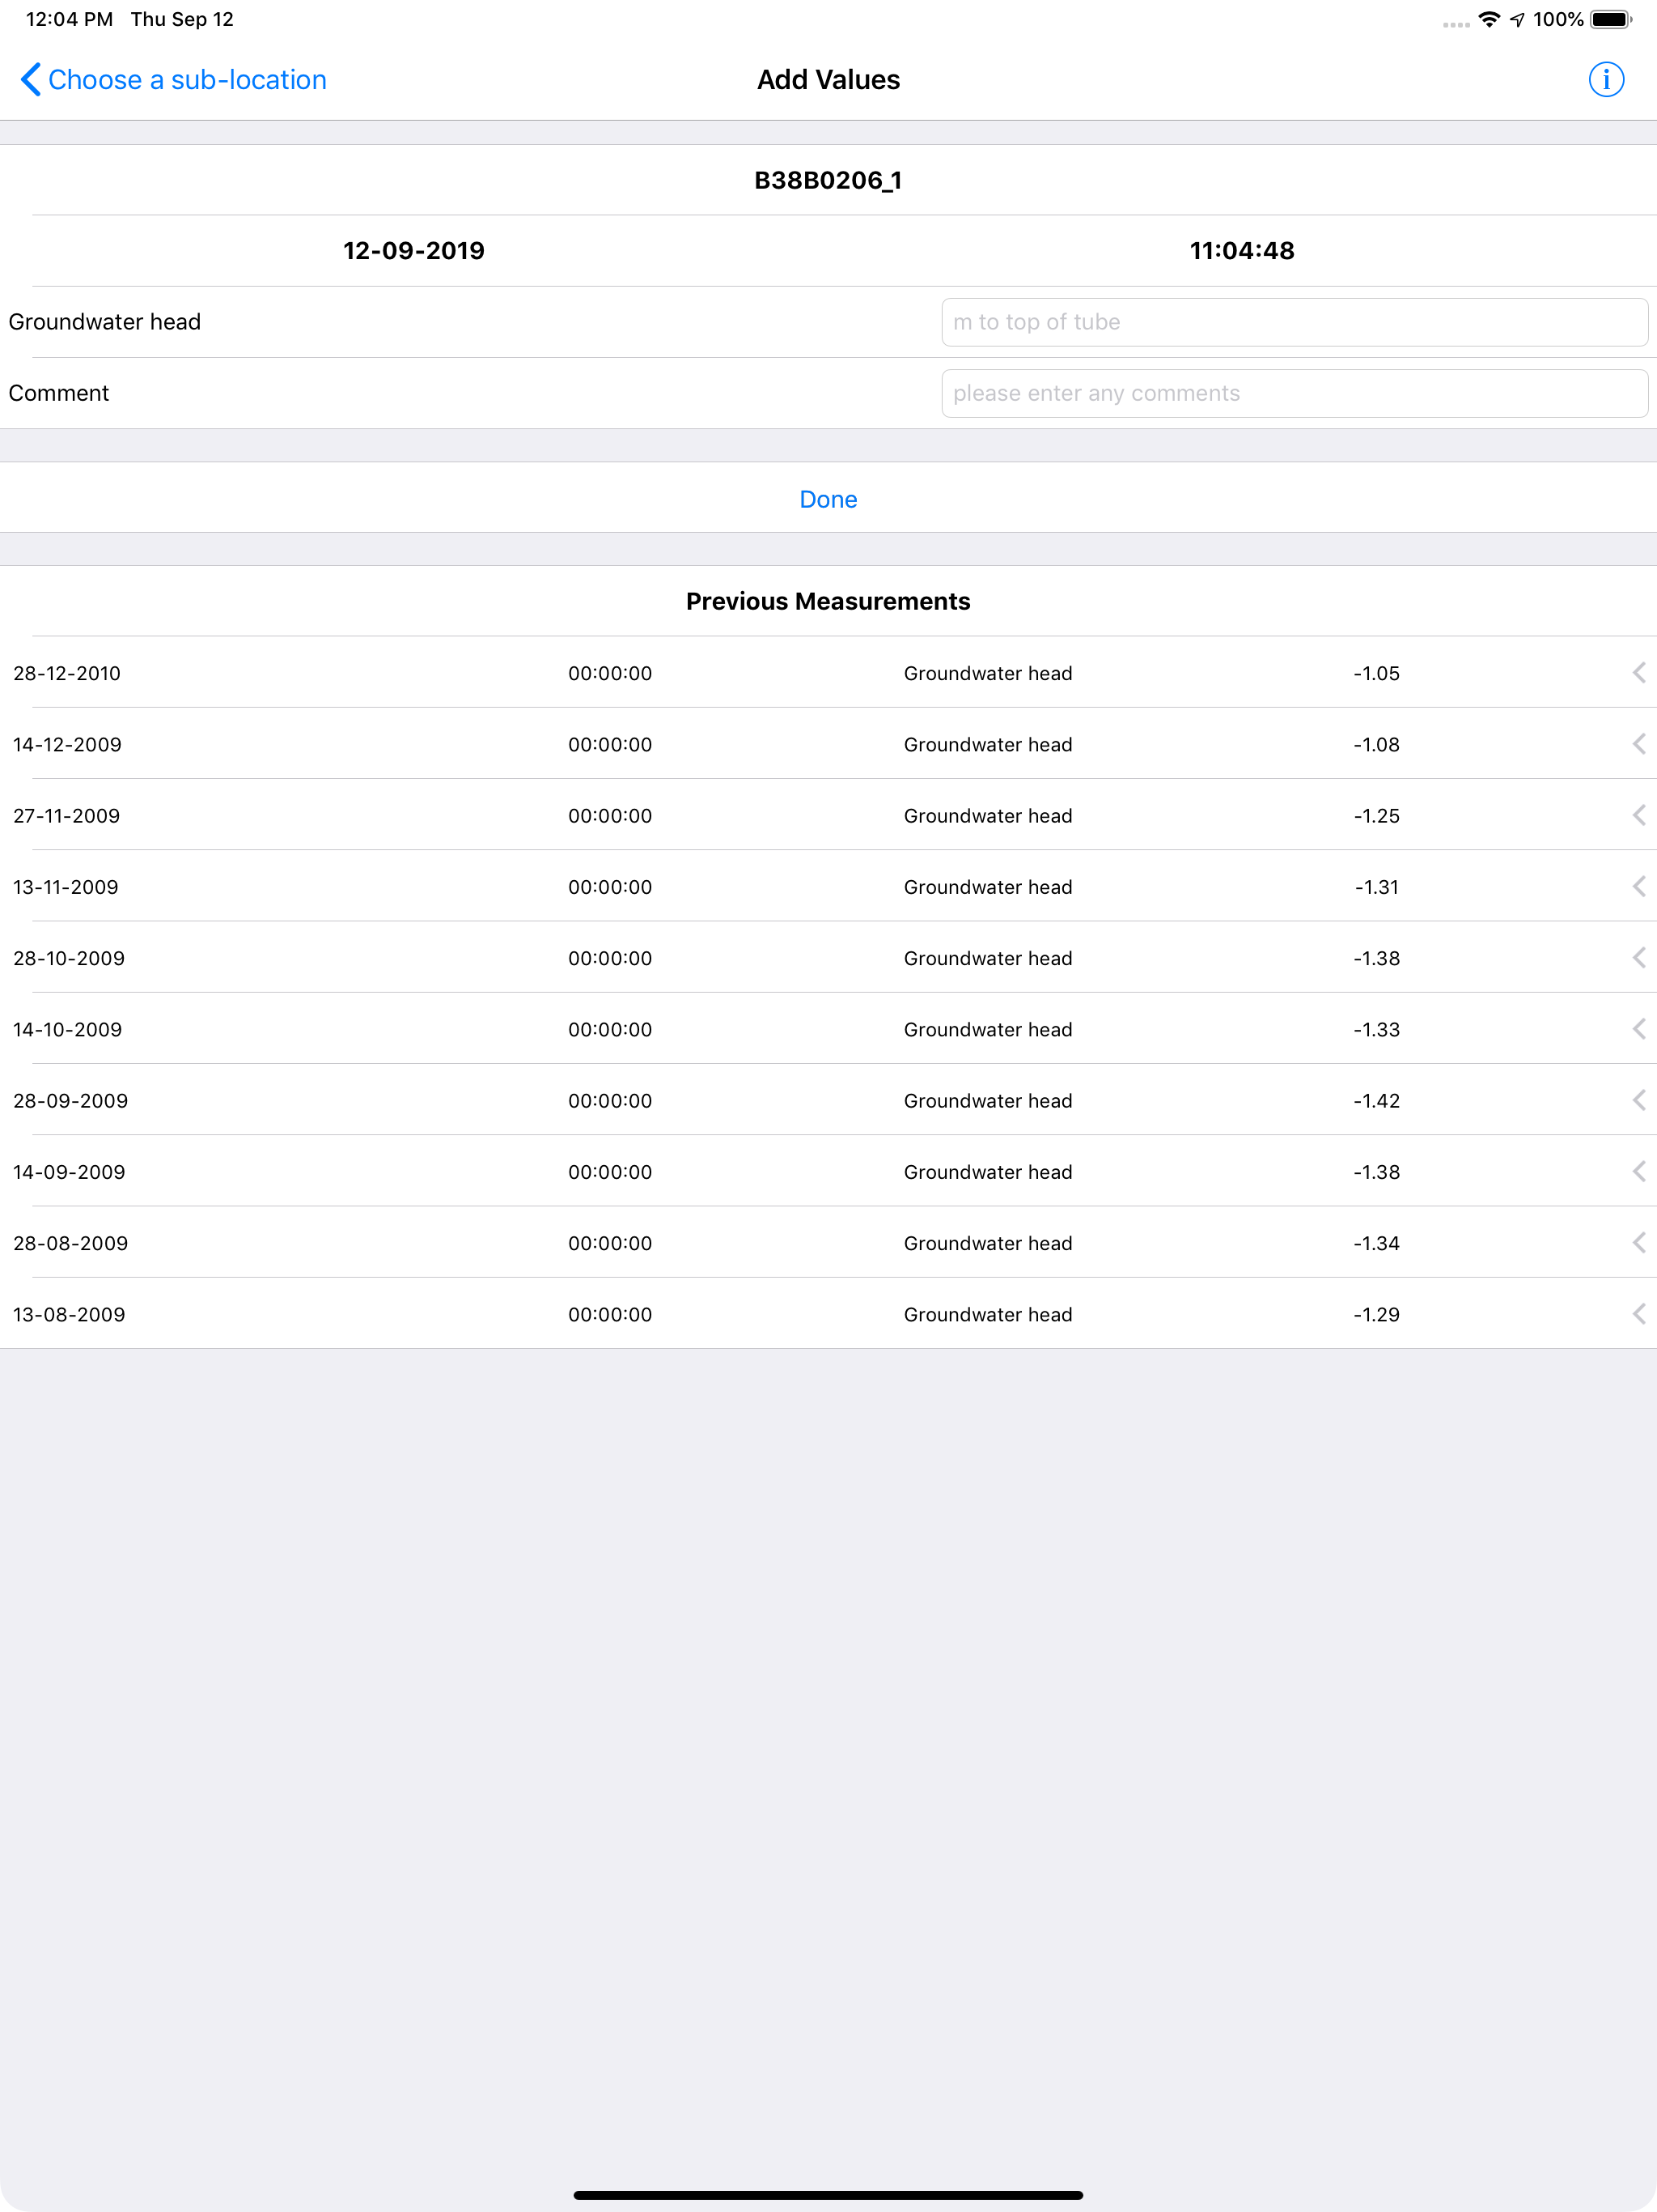Go back to Choose a sub-location
This screenshot has width=1657, height=2212.
coord(174,79)
